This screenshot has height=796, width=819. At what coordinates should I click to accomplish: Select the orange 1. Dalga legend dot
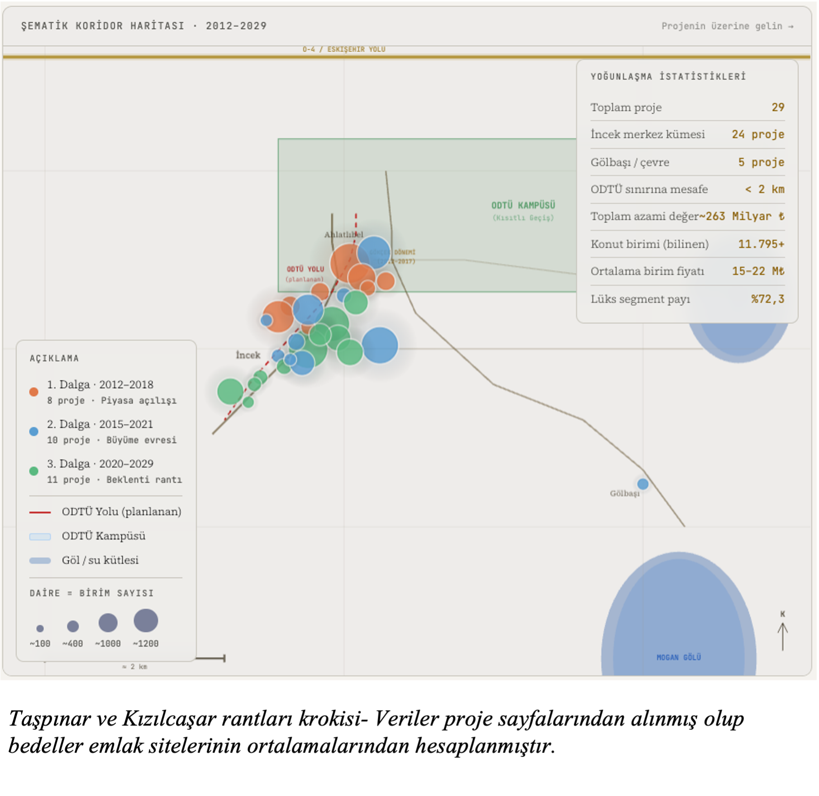coord(33,392)
